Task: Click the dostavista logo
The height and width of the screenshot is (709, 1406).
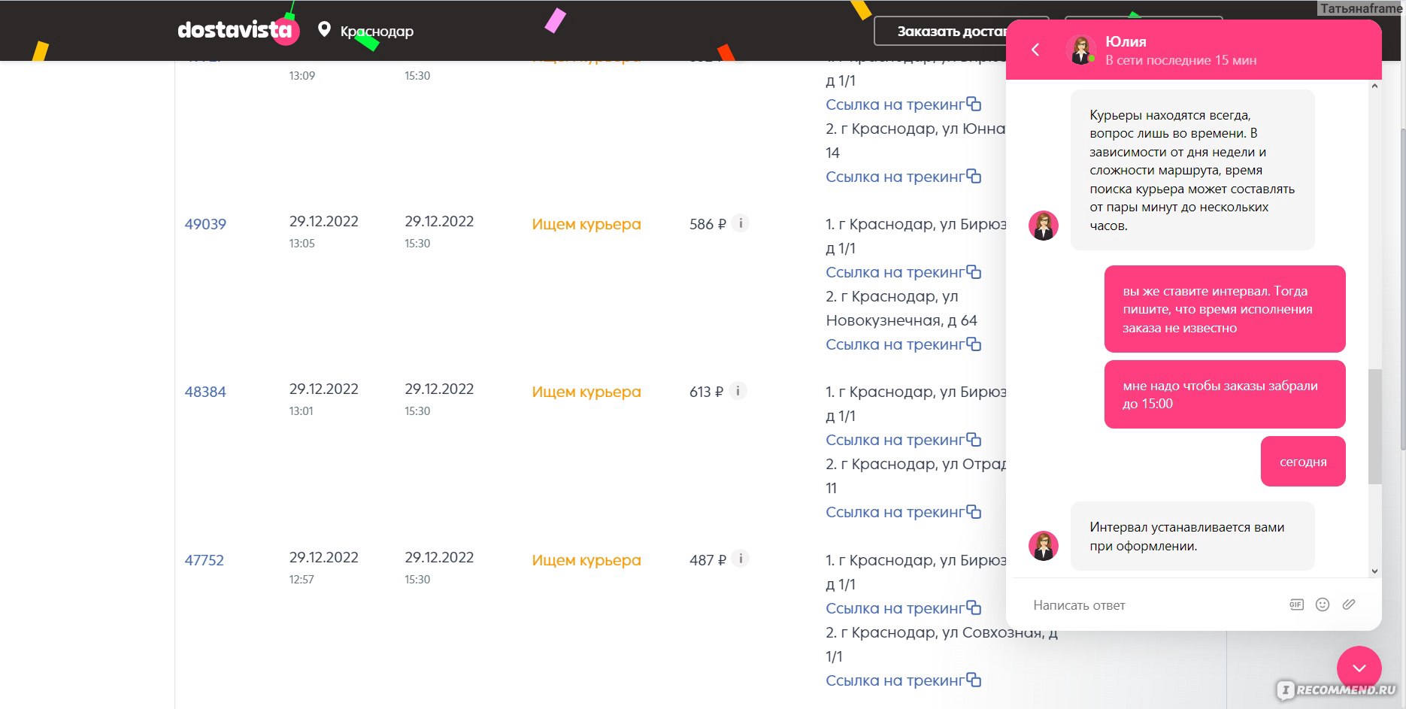Action: tap(238, 30)
